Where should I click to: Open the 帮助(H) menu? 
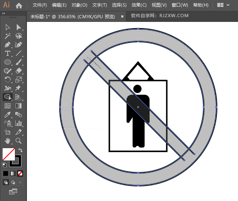tap(201, 5)
